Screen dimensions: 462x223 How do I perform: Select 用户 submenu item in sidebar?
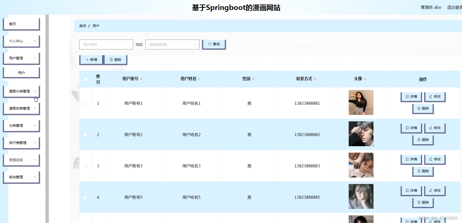[x=21, y=73]
